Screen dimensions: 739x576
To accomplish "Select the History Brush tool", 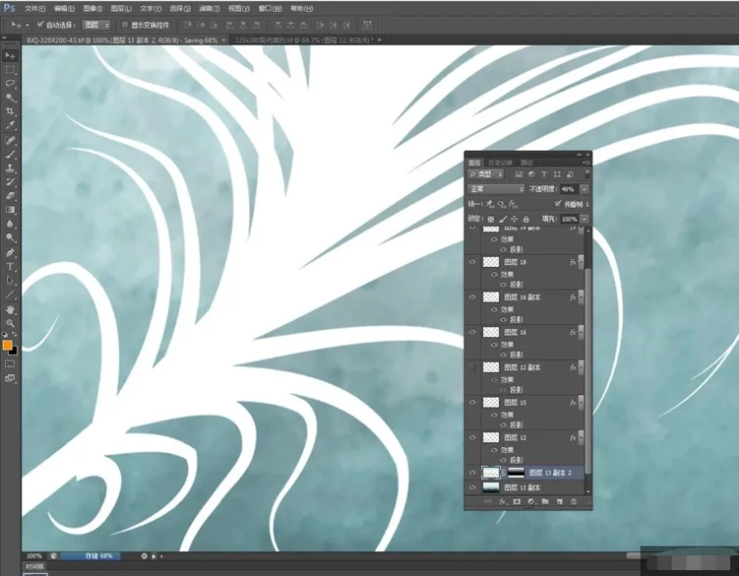I will [x=10, y=182].
